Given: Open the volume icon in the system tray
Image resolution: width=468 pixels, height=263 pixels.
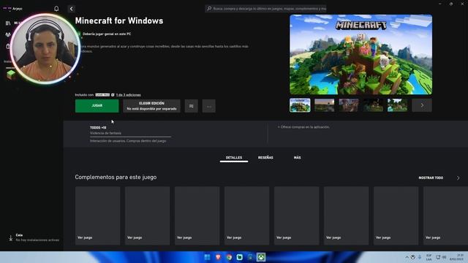Looking at the screenshot, I should click(x=444, y=257).
